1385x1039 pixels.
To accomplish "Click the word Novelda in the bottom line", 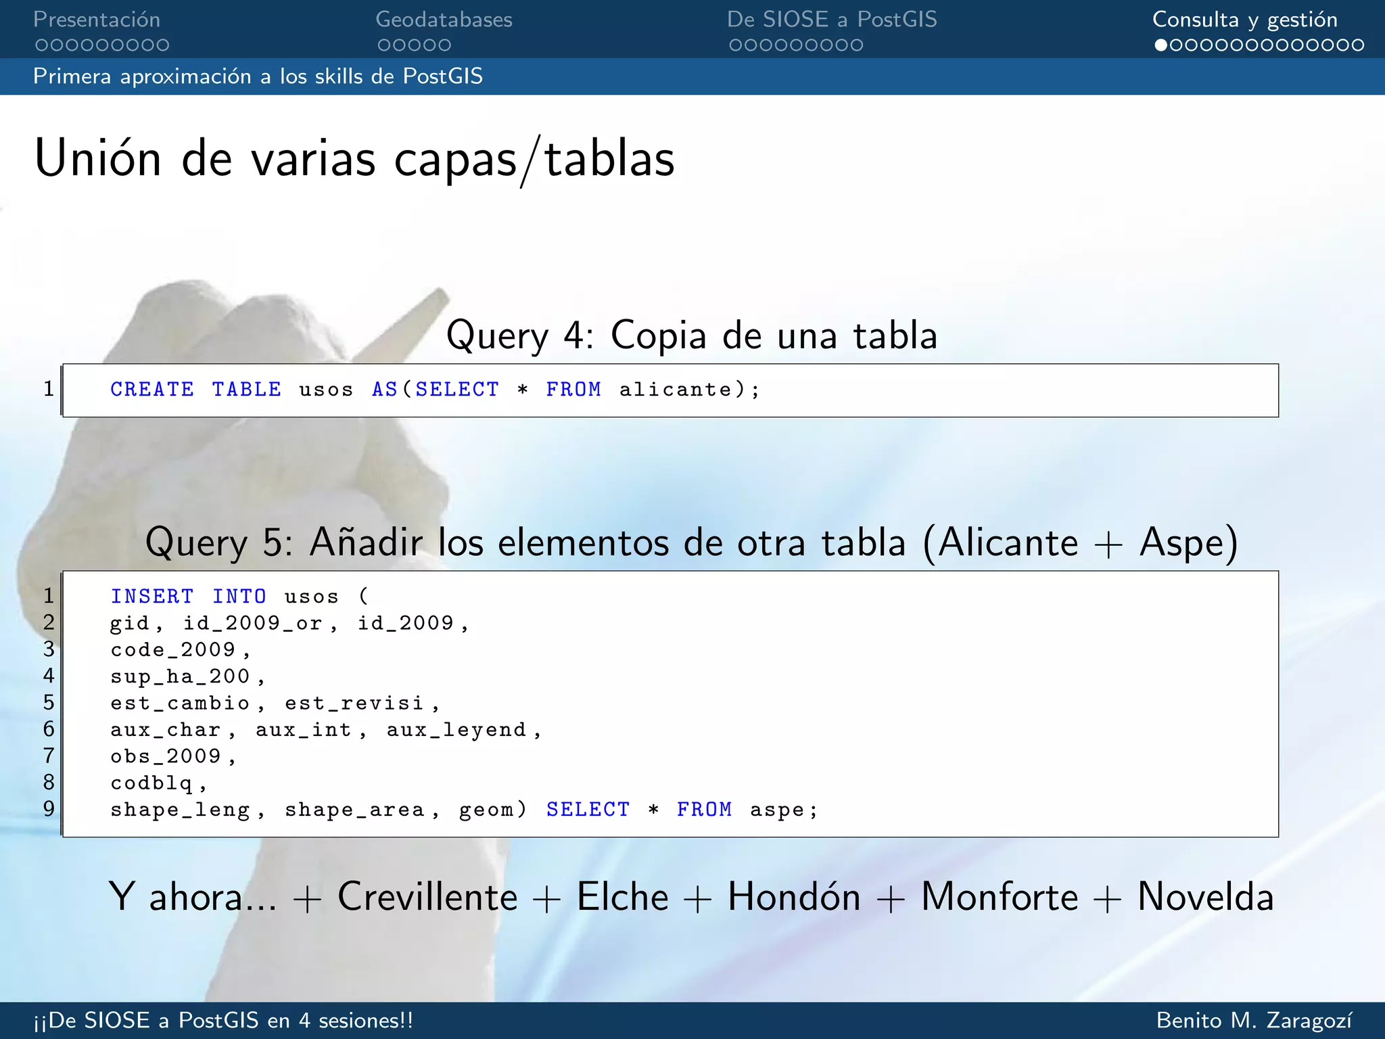I will (x=1206, y=897).
